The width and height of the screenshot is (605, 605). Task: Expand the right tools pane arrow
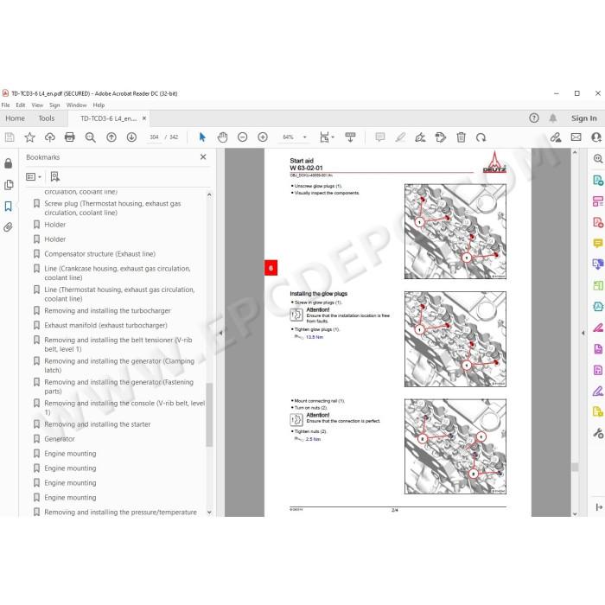[583, 333]
